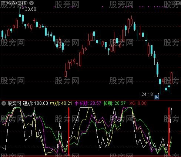Click the 24.18 low price label

pos(147,94)
